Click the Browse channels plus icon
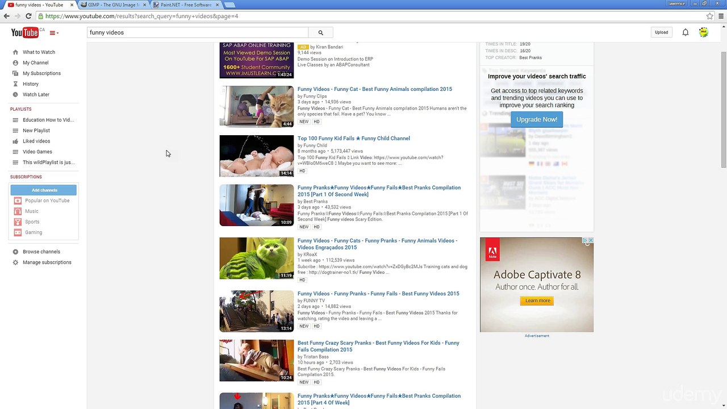The width and height of the screenshot is (727, 409). [x=15, y=252]
